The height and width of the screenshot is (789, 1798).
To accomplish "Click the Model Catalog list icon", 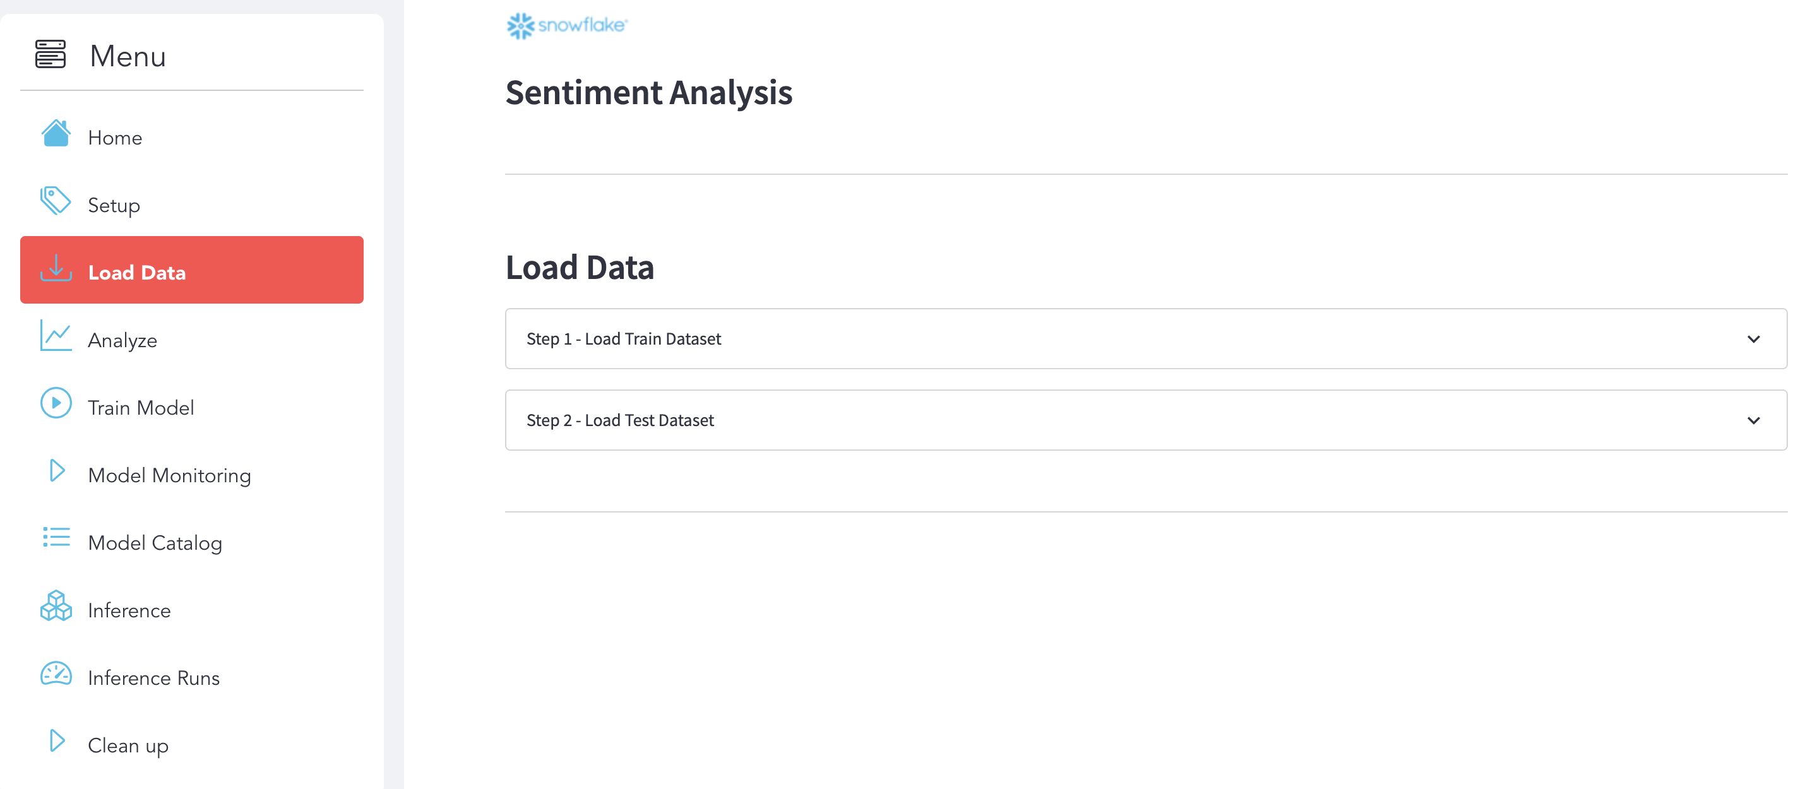I will [x=56, y=538].
